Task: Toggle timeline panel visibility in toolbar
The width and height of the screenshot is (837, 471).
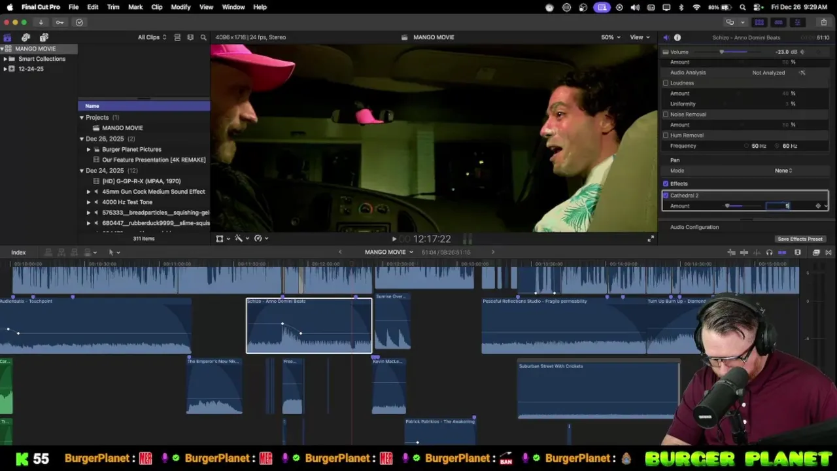Action: pyautogui.click(x=778, y=22)
